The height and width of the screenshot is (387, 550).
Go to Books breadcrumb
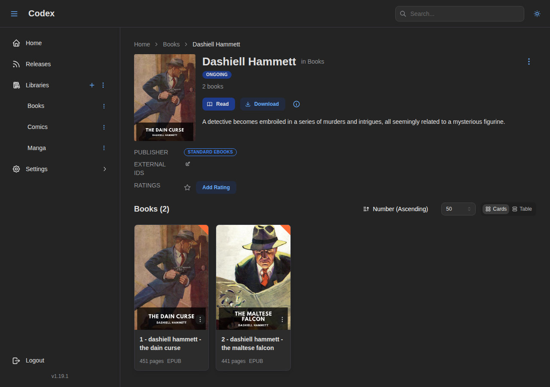tap(171, 44)
